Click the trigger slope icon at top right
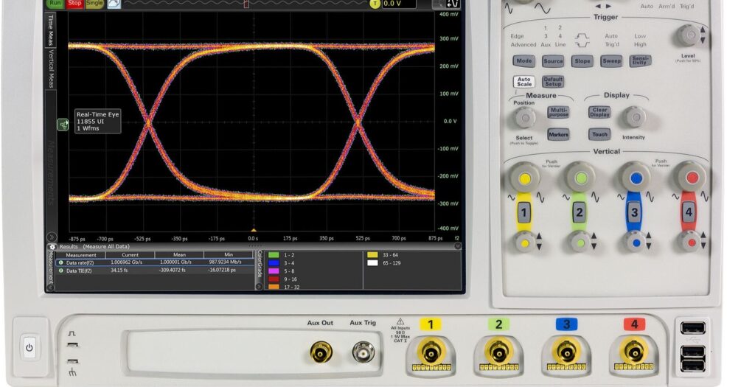Image resolution: width=755 pixels, height=387 pixels. coord(453,4)
